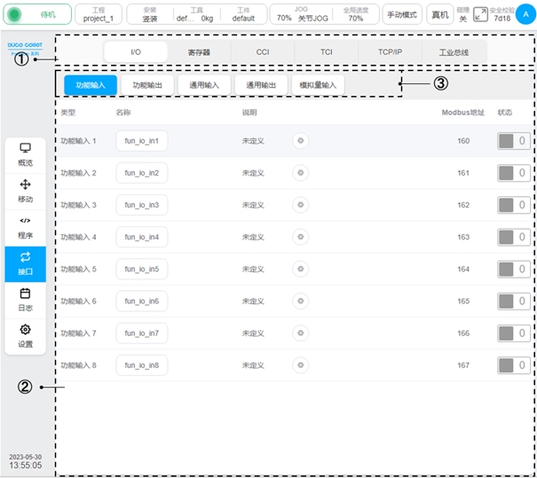Click the 手动模式 button
Viewport: 537px width, 478px height.
click(402, 14)
